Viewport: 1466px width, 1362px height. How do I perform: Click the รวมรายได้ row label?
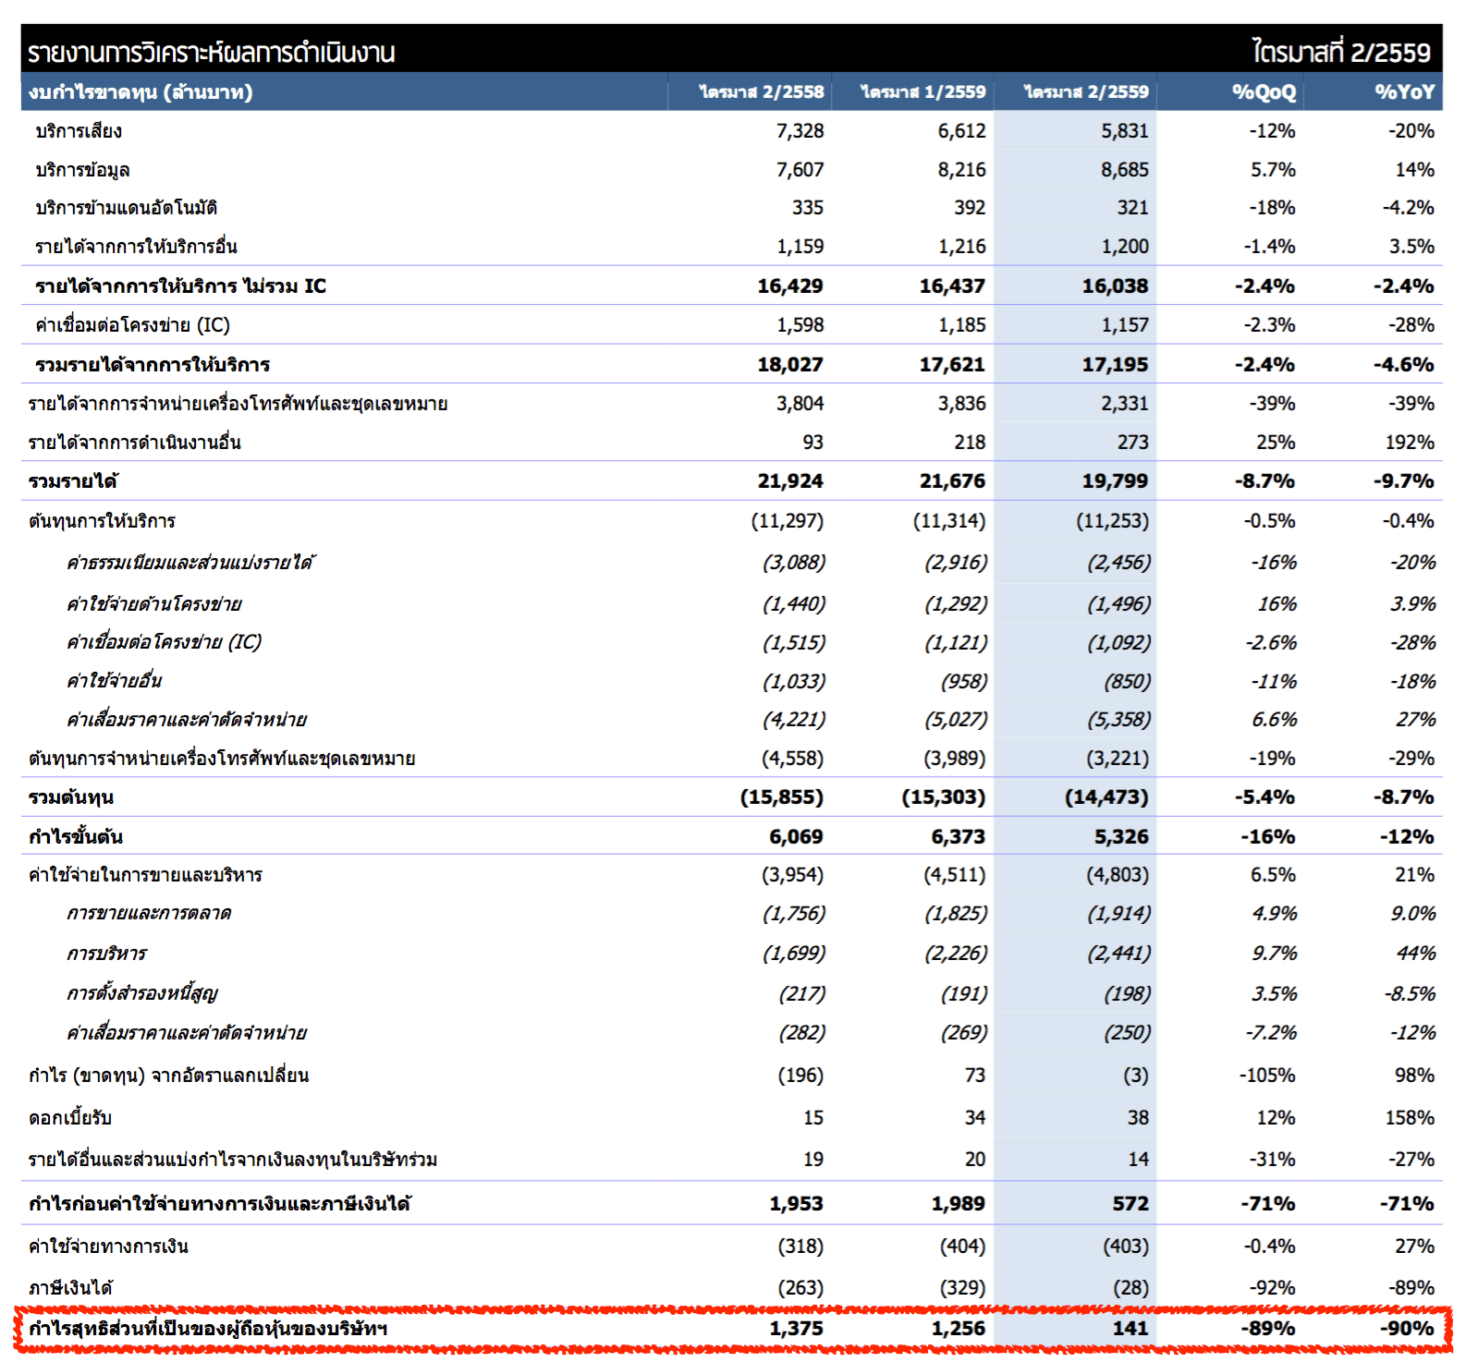[x=73, y=481]
